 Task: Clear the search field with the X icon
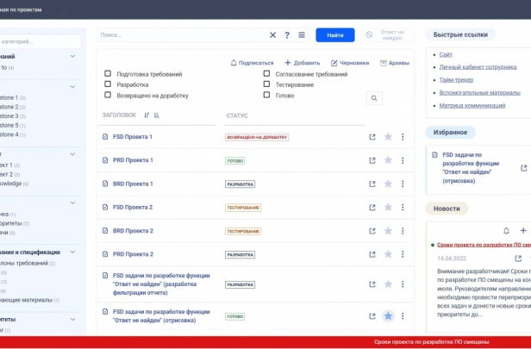click(272, 34)
